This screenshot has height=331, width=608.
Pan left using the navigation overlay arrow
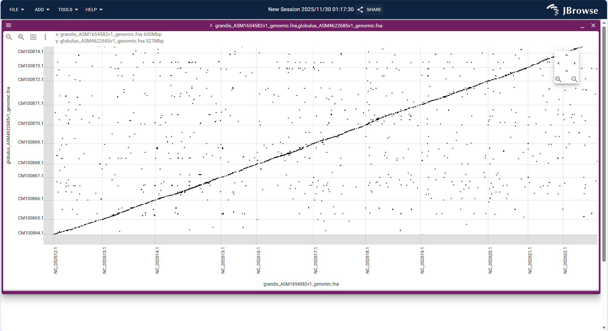[558, 63]
